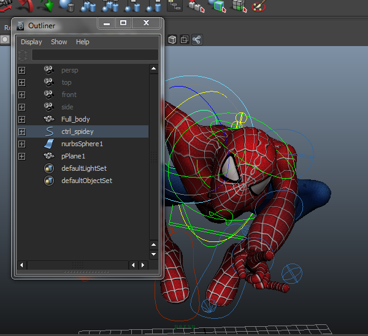Image resolution: width=368 pixels, height=336 pixels.
Task: Click the set icon of defaultLightSet
Action: [x=49, y=168]
